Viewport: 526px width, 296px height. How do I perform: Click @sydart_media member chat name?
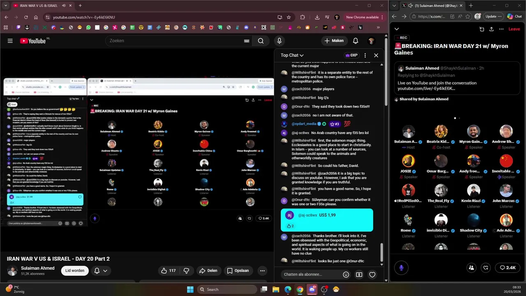click(x=304, y=124)
